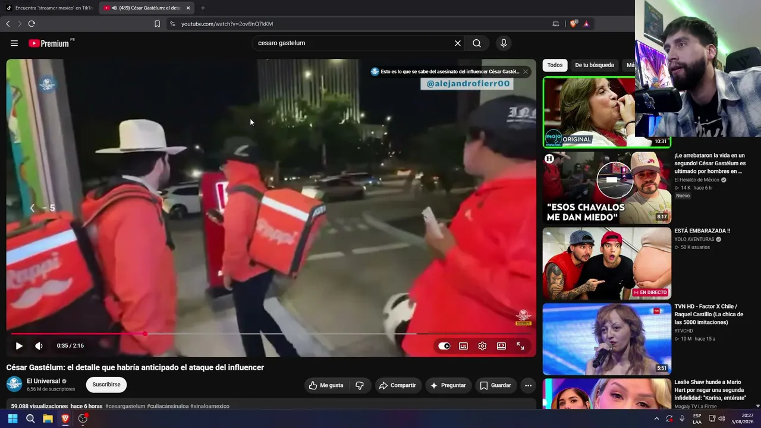This screenshot has height=428, width=761.
Task: Open El Universal channel avatar
Action: coord(14,384)
